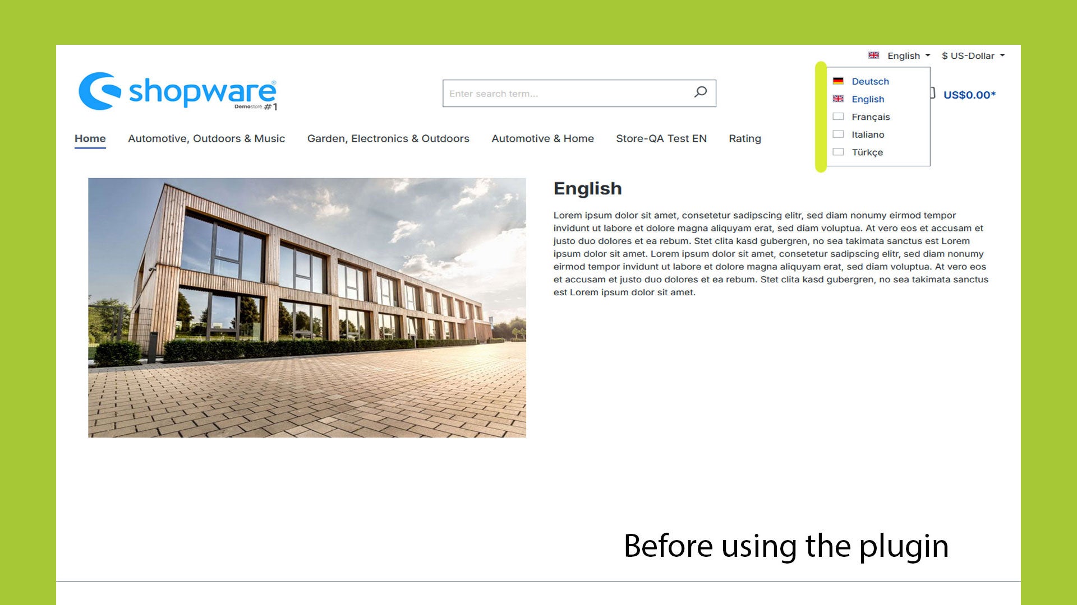The image size is (1077, 605).
Task: Click the Turkish flag icon for Türkçe
Action: [x=838, y=152]
